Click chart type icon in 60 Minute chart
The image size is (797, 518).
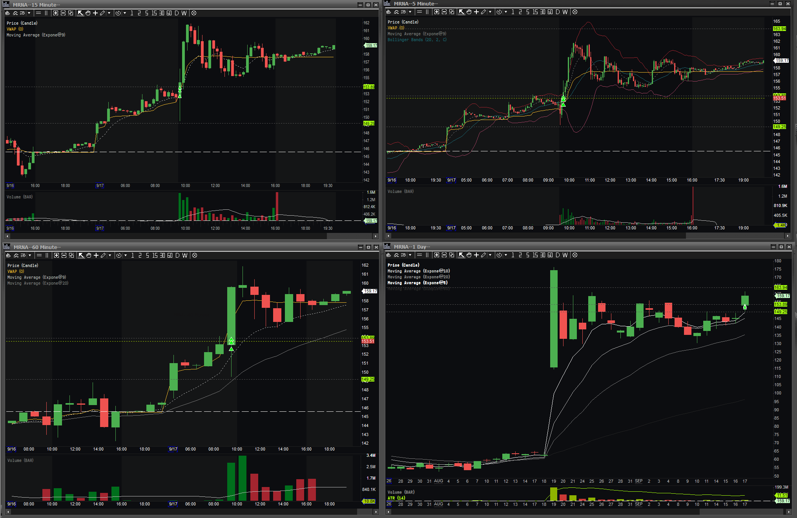[9, 255]
